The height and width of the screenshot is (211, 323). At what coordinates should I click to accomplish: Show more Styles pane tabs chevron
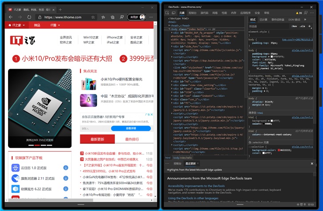(x=305, y=19)
